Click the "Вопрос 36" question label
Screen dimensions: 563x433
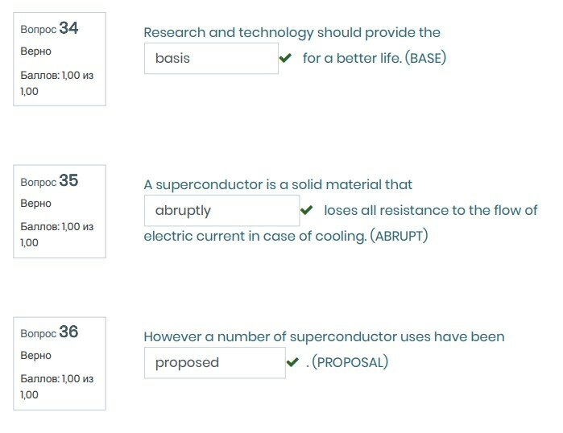click(50, 332)
